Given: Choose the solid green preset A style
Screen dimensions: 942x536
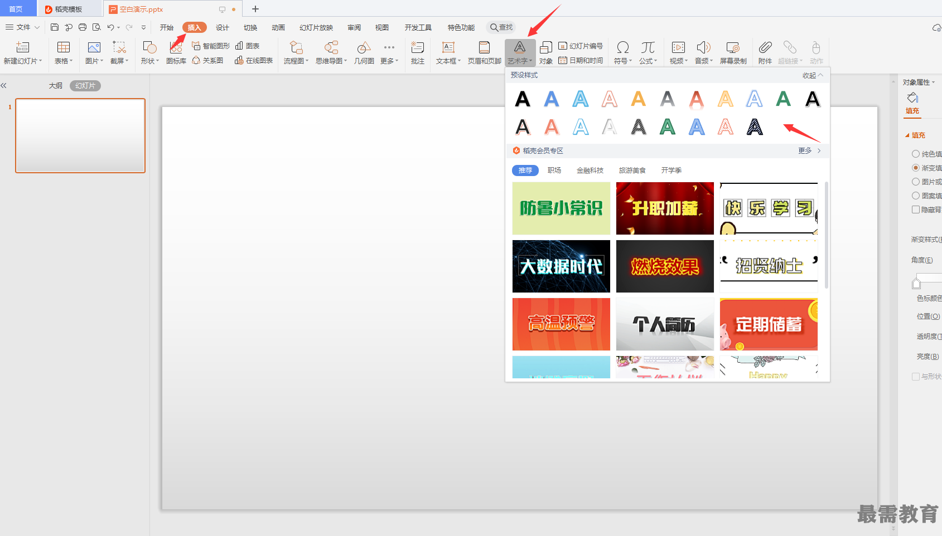Looking at the screenshot, I should click(784, 99).
